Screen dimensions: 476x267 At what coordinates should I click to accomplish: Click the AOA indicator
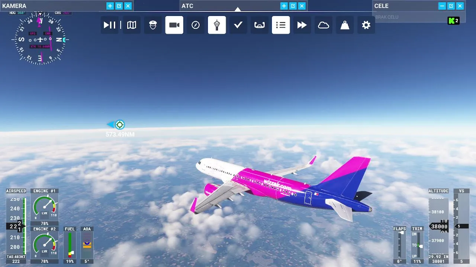[x=87, y=245]
